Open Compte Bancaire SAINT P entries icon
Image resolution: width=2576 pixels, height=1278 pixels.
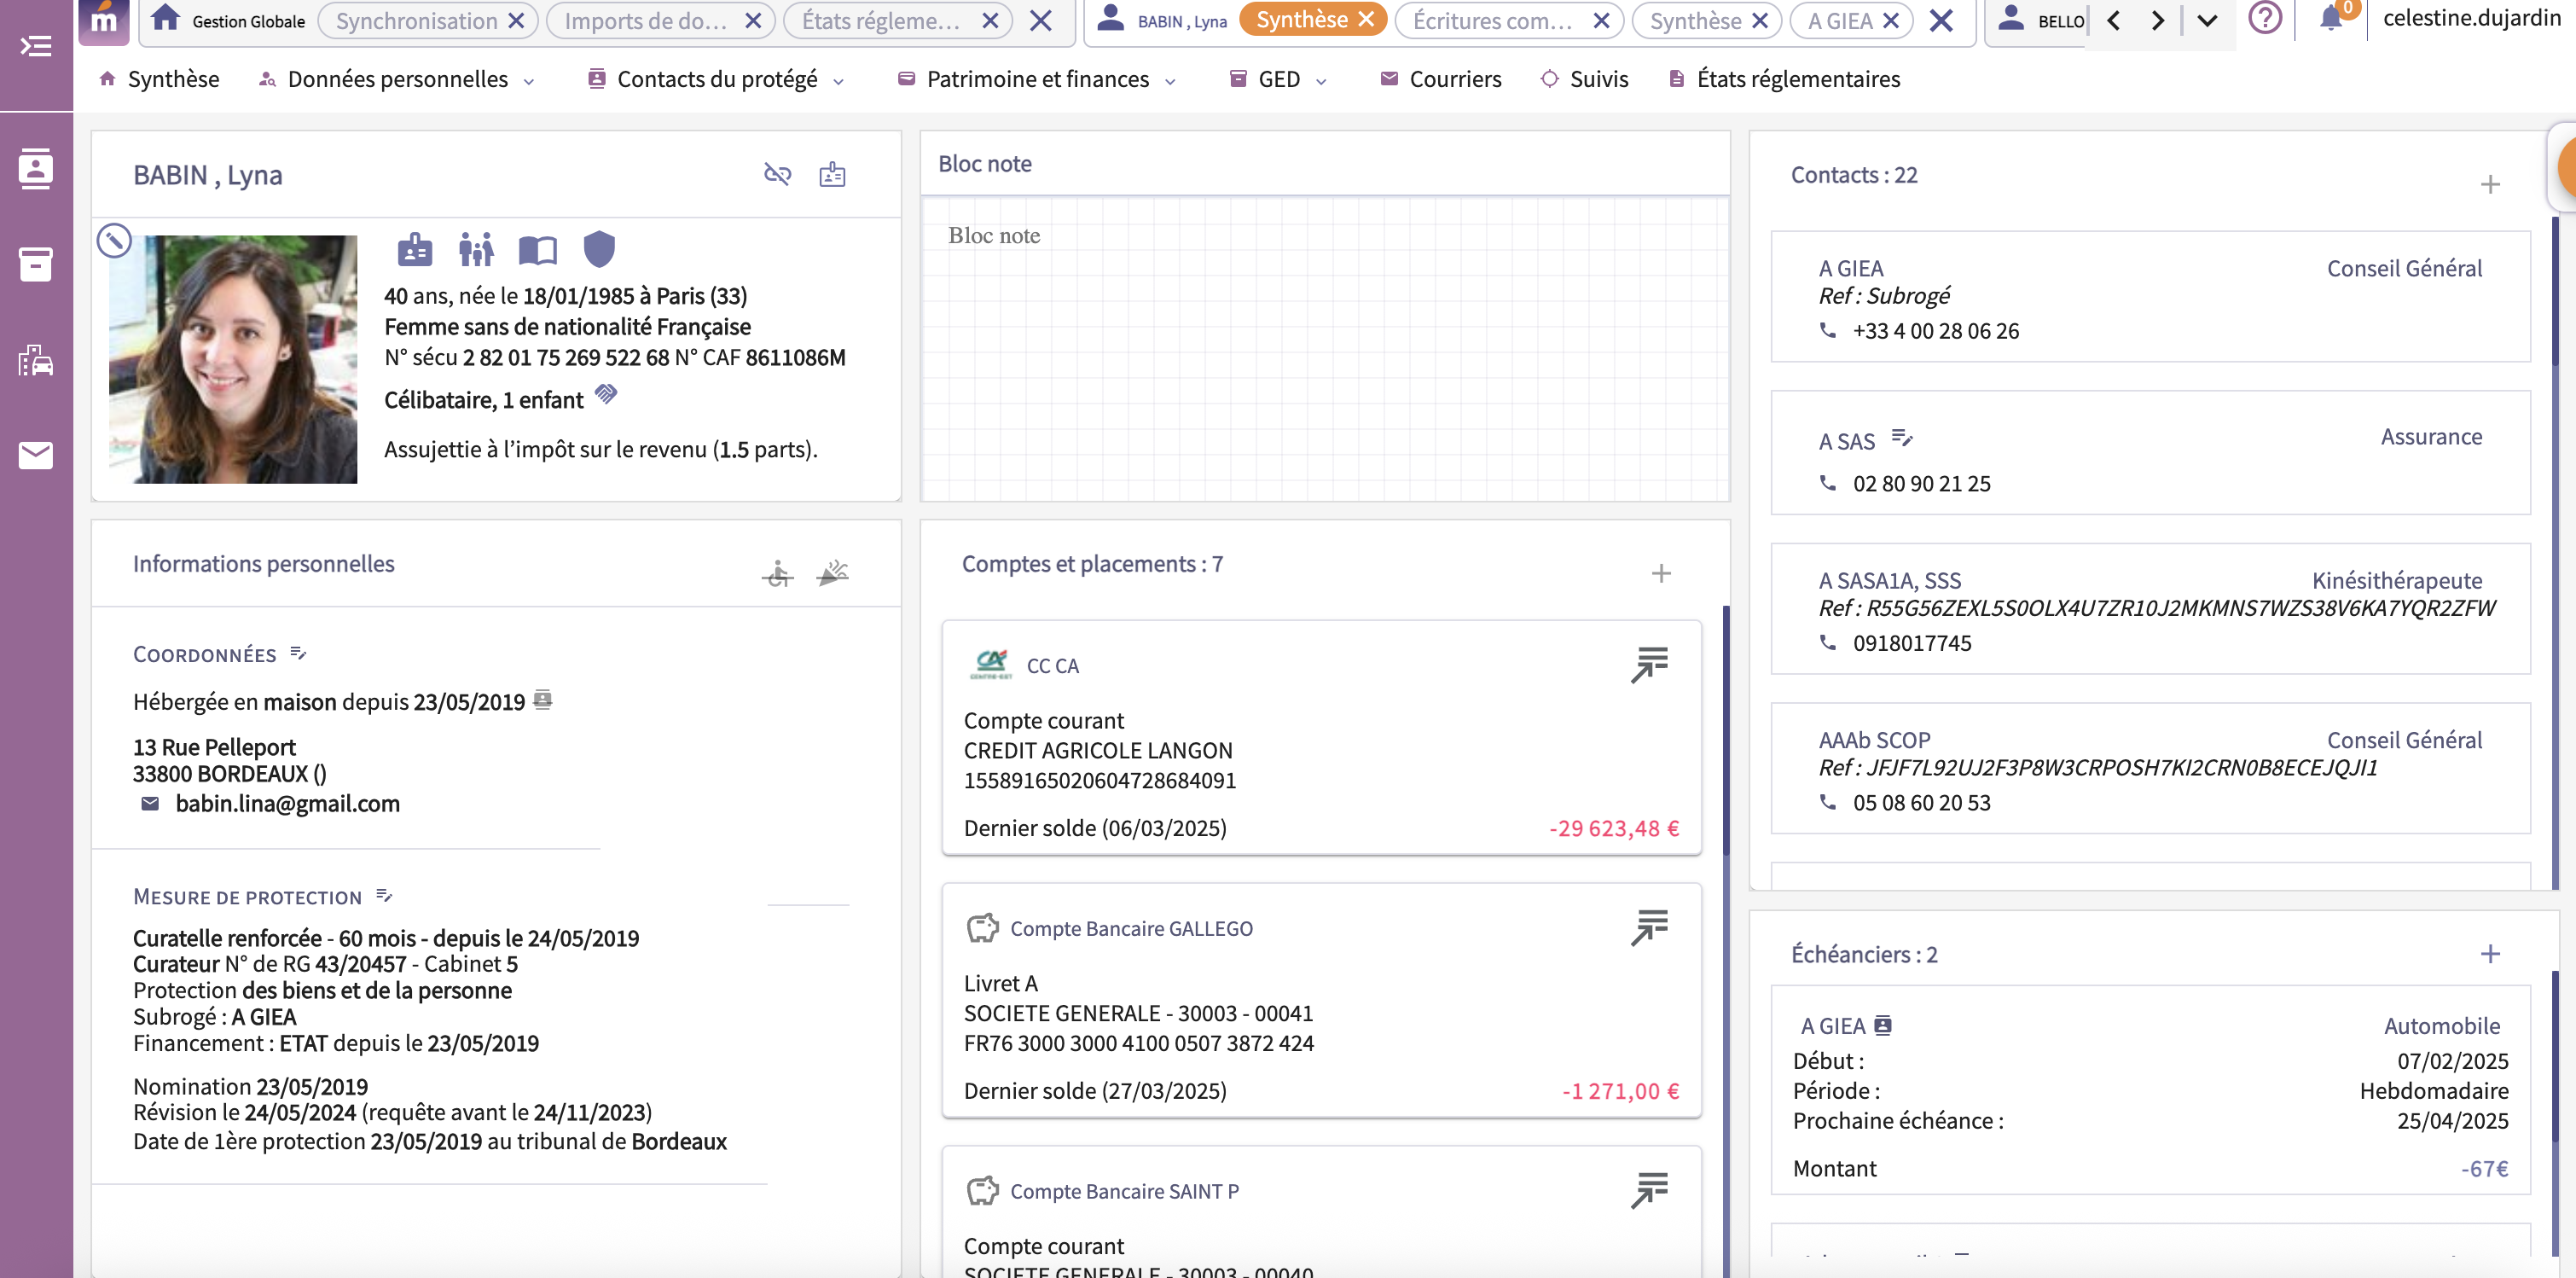1650,1191
